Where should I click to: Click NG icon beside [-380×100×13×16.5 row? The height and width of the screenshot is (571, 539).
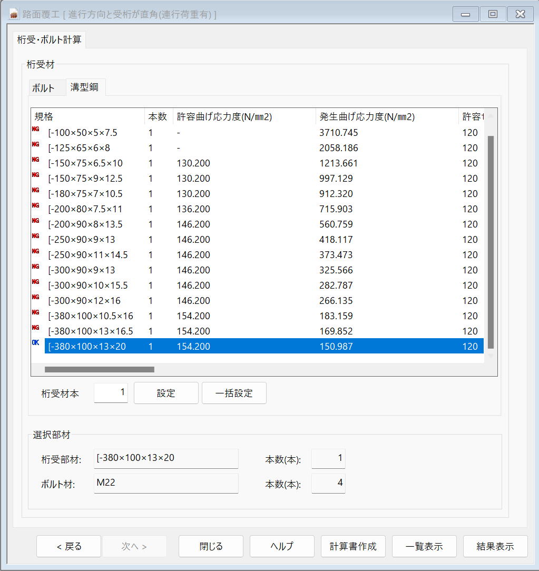pyautogui.click(x=36, y=328)
